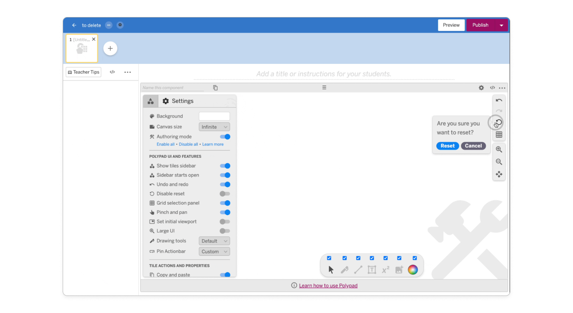The width and height of the screenshot is (573, 313).
Task: Open the Publish dropdown arrow
Action: (x=501, y=25)
